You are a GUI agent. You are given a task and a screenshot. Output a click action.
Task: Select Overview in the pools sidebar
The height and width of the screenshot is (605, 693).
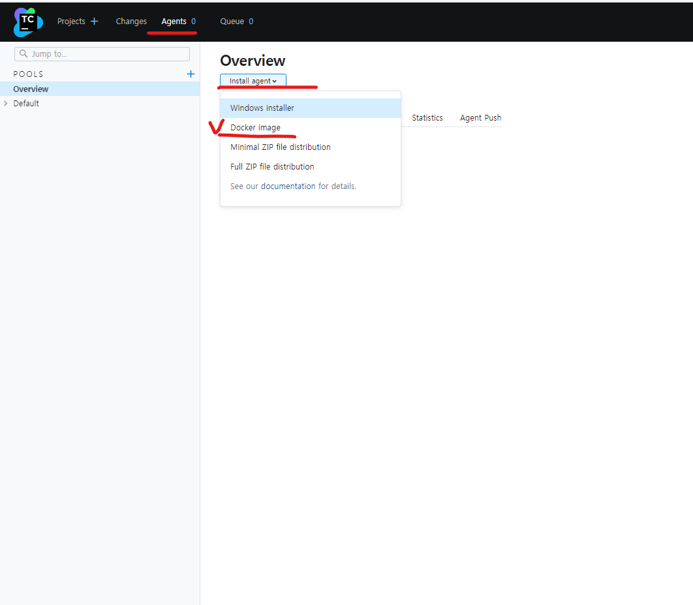100,89
